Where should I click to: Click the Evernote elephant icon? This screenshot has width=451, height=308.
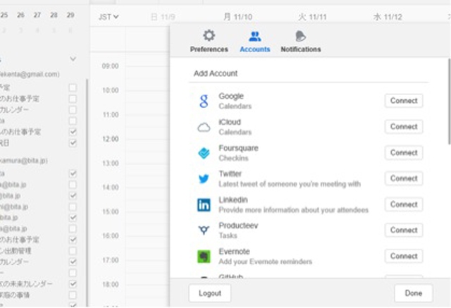tap(204, 257)
